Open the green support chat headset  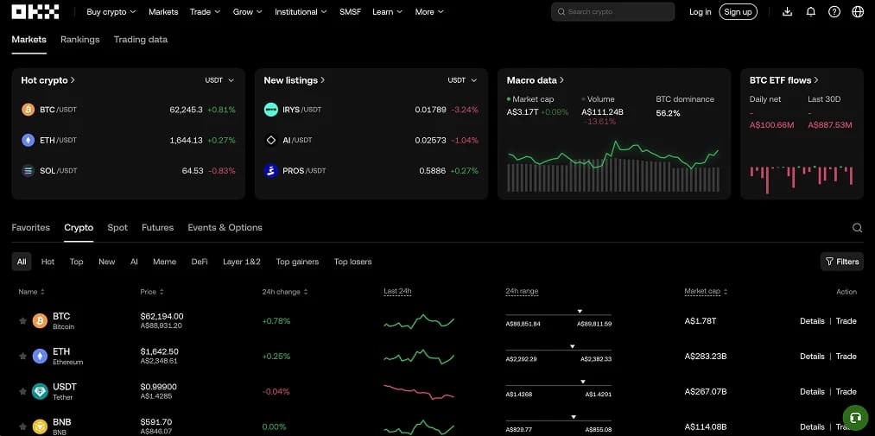tap(854, 416)
